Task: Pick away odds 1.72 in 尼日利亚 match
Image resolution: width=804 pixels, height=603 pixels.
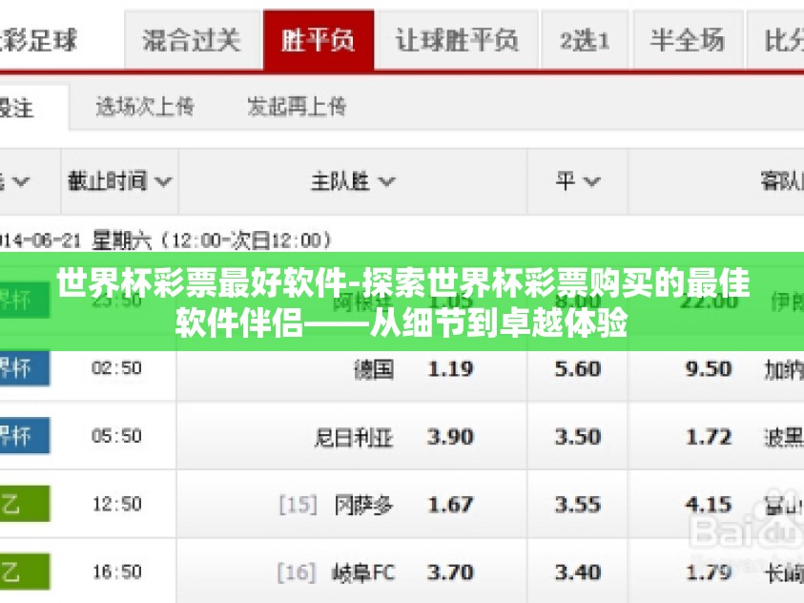Action: tap(708, 437)
